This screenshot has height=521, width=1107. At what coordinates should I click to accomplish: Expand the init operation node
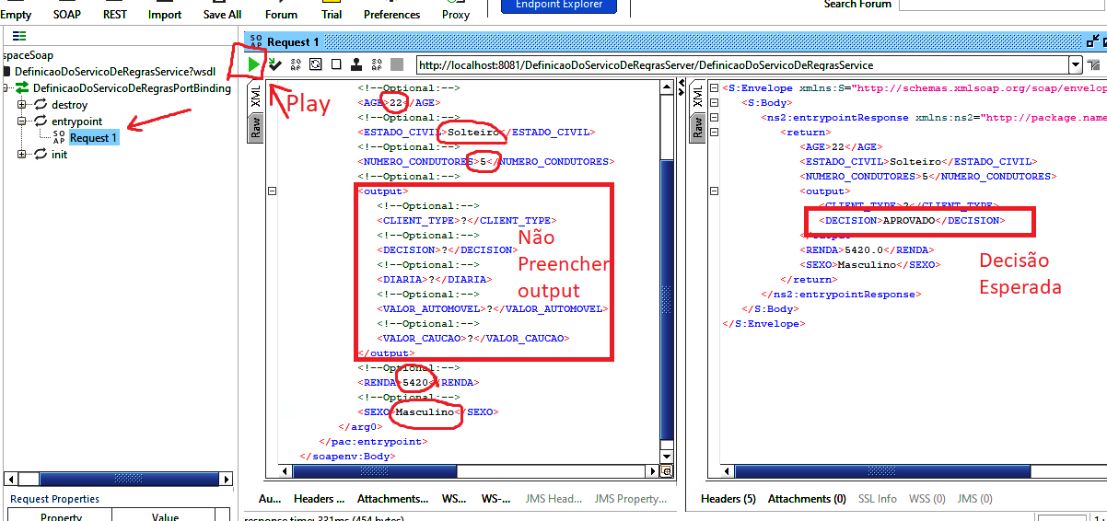pyautogui.click(x=22, y=155)
